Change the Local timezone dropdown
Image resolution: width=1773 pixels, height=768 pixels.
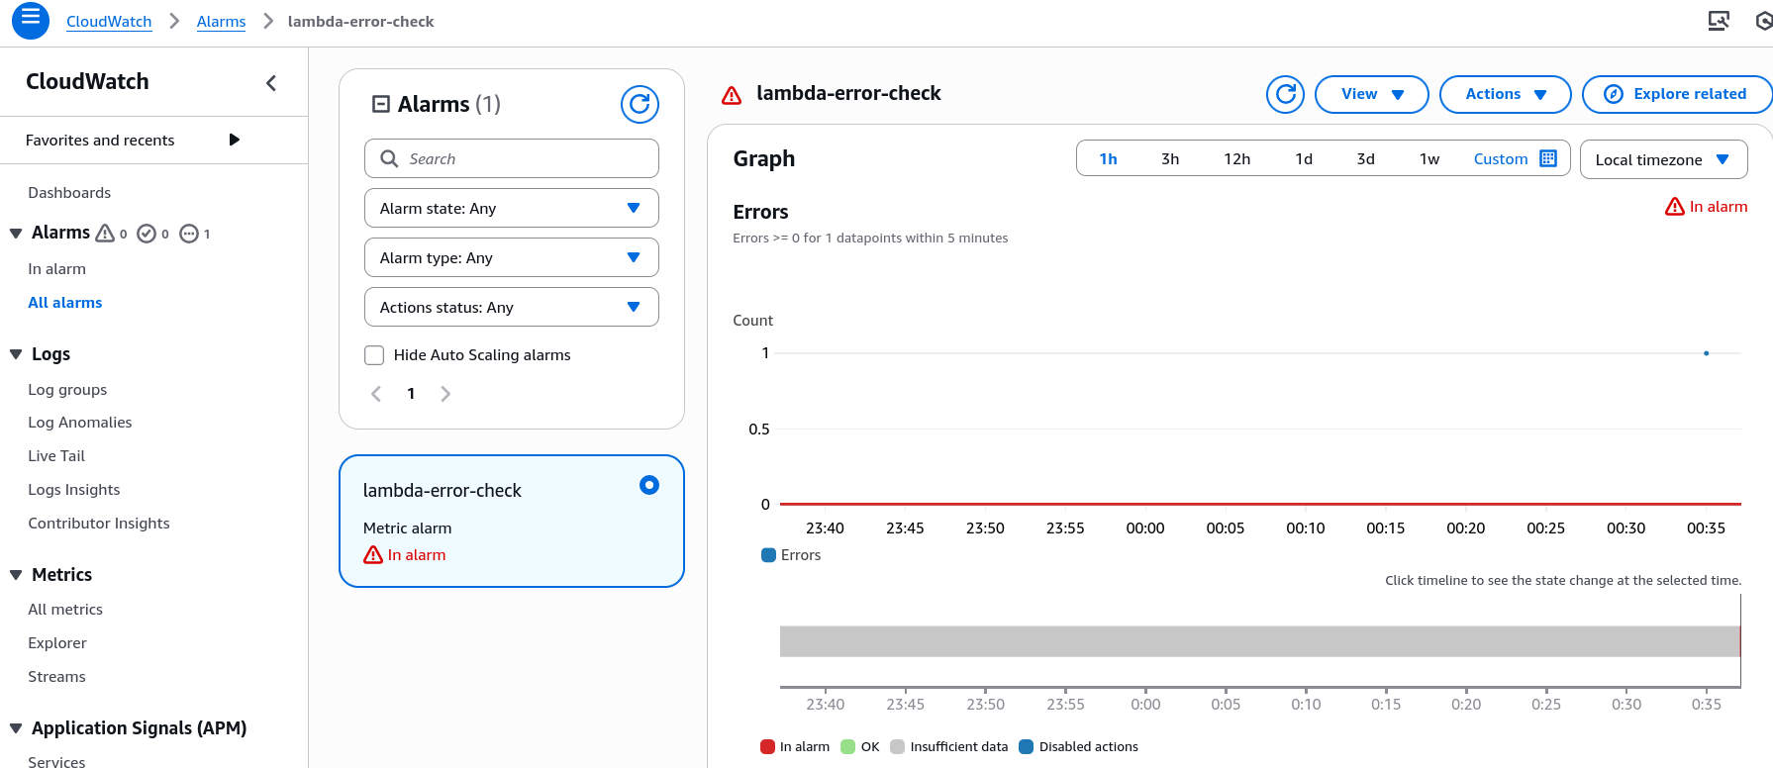[1664, 159]
